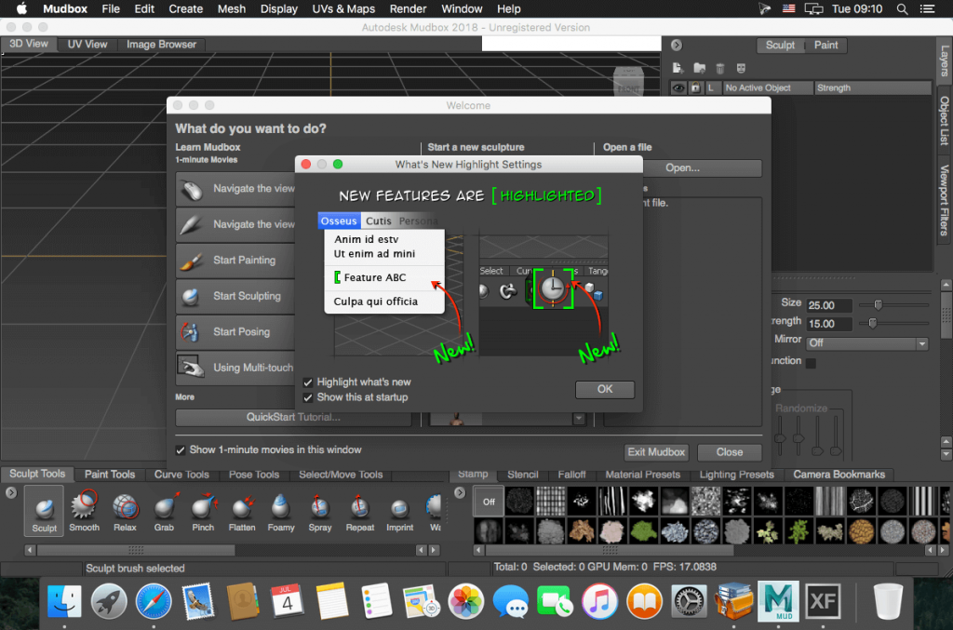This screenshot has width=953, height=630.
Task: Disable Show 1-minute movies in this window
Action: (181, 450)
